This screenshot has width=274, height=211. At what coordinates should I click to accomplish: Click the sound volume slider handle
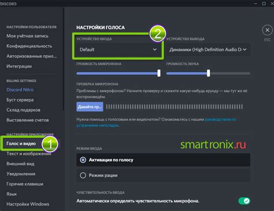[x=208, y=73]
